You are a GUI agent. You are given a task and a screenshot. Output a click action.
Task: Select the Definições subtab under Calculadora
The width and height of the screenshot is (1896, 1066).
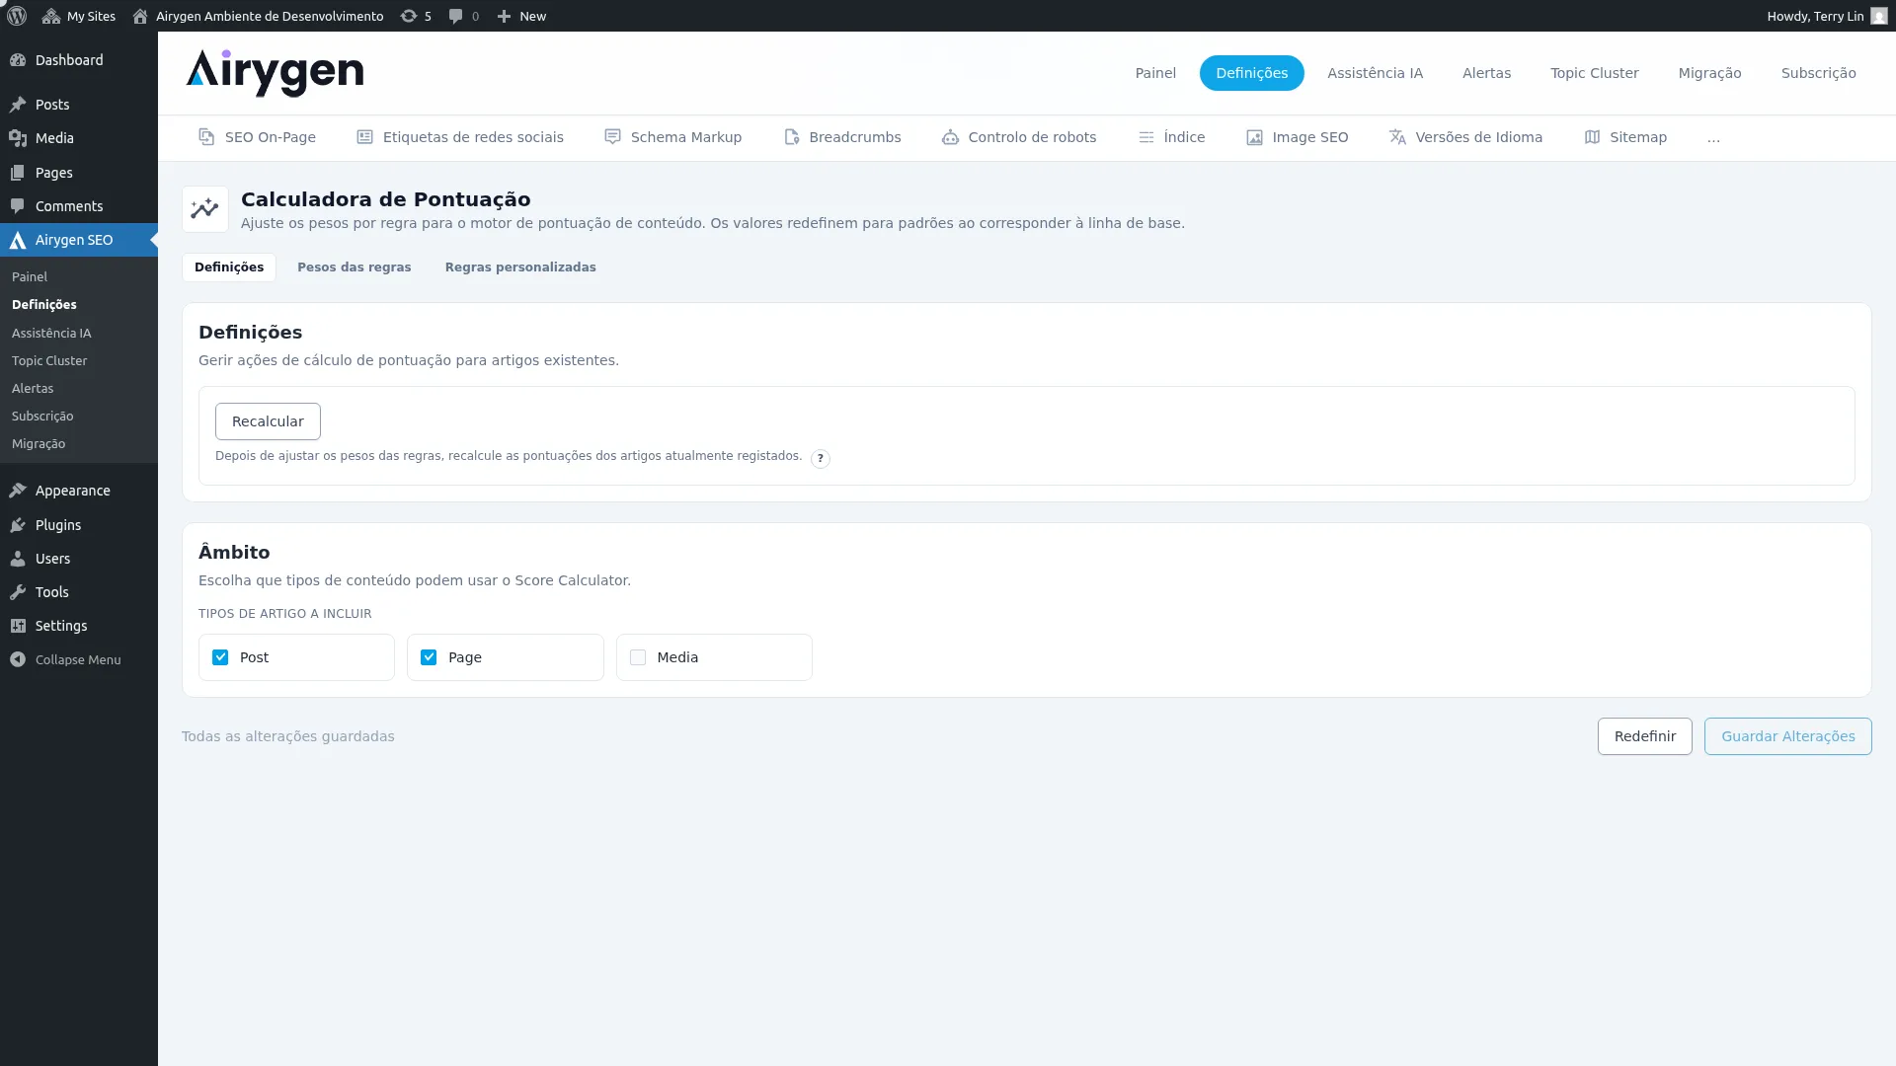coord(229,267)
